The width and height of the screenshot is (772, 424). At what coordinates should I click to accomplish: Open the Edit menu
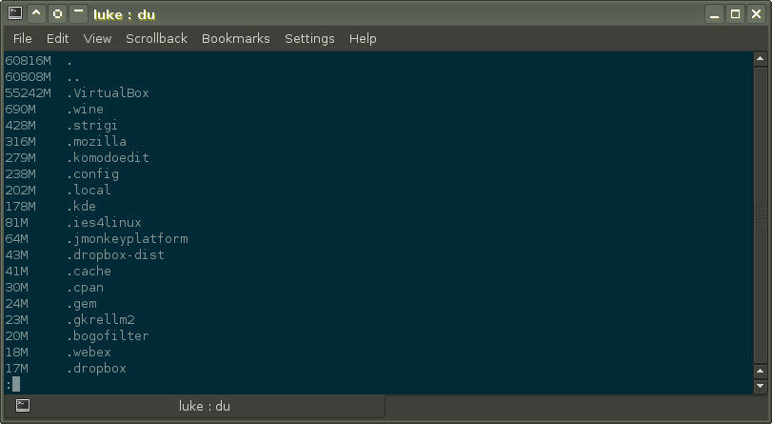pyautogui.click(x=58, y=38)
